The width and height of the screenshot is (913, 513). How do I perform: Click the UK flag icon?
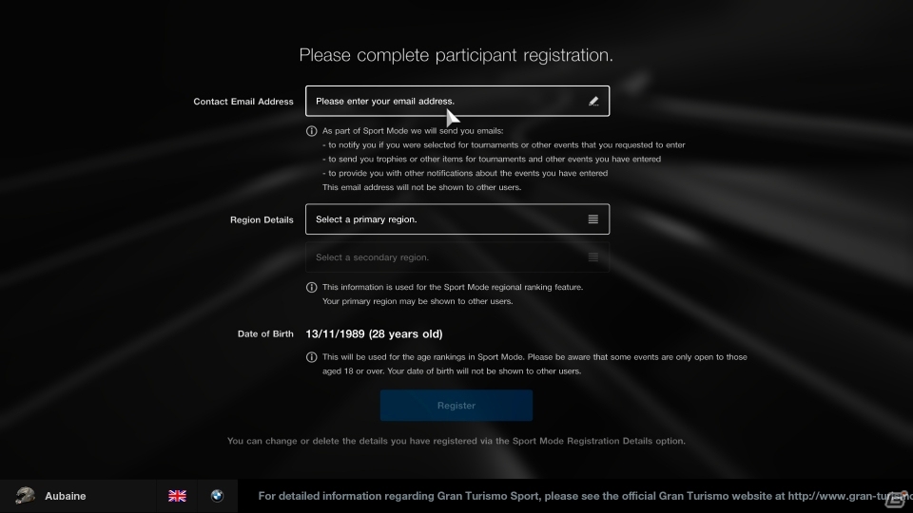click(x=177, y=496)
